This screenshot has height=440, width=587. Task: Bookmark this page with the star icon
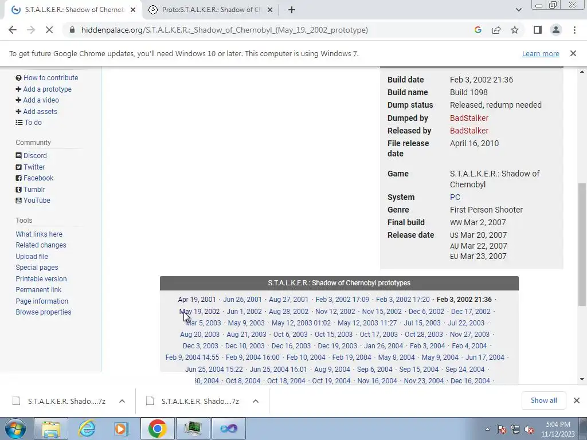click(515, 30)
